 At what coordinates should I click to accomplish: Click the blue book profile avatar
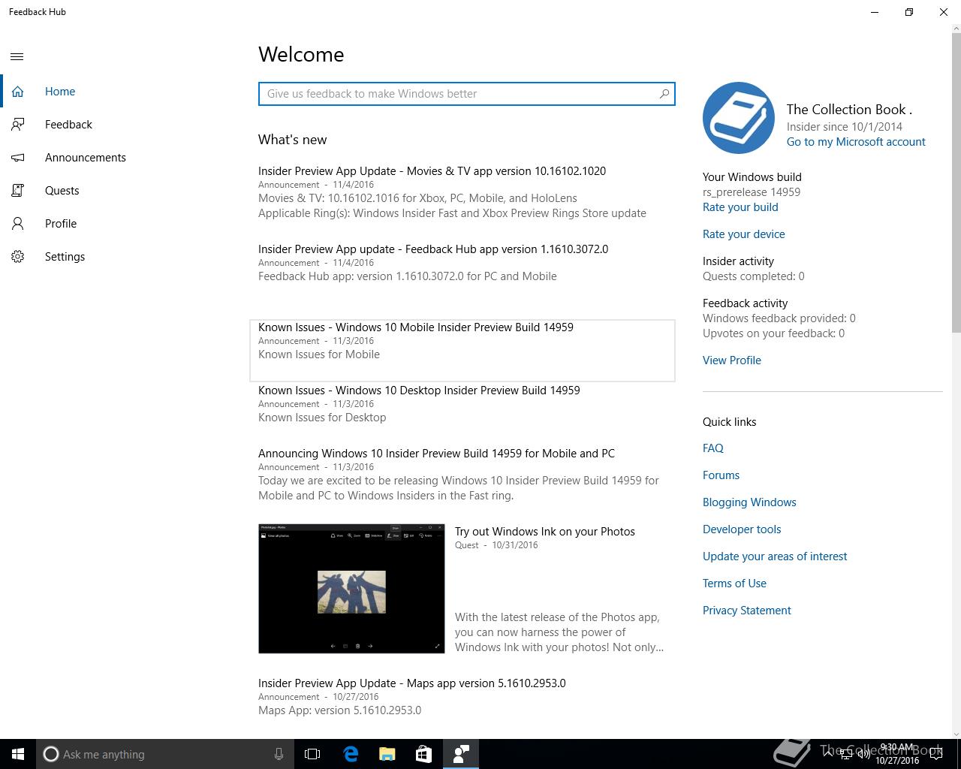click(x=739, y=118)
